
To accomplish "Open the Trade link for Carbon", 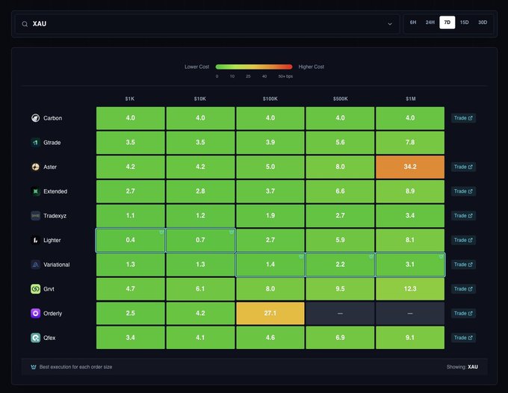I will [x=463, y=118].
